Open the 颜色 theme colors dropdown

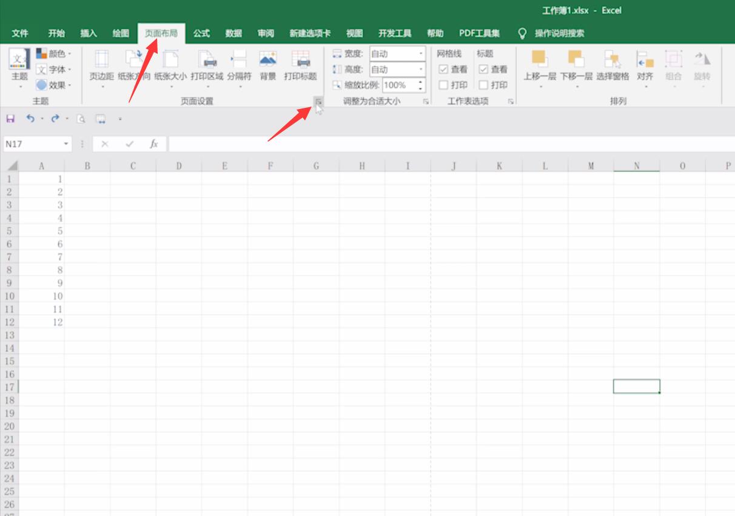point(53,54)
